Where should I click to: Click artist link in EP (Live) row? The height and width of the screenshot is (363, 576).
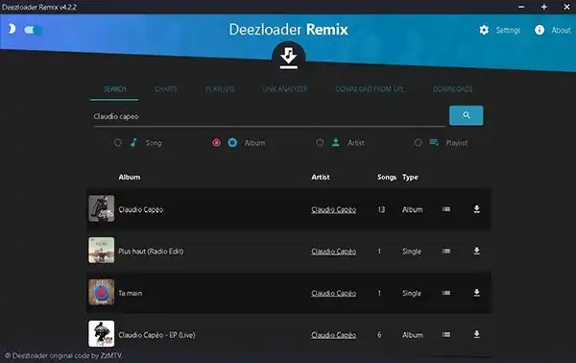333,335
